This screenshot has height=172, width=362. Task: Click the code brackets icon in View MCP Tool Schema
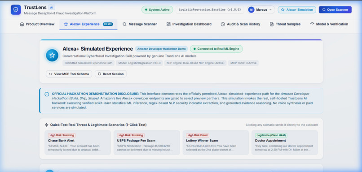51,74
